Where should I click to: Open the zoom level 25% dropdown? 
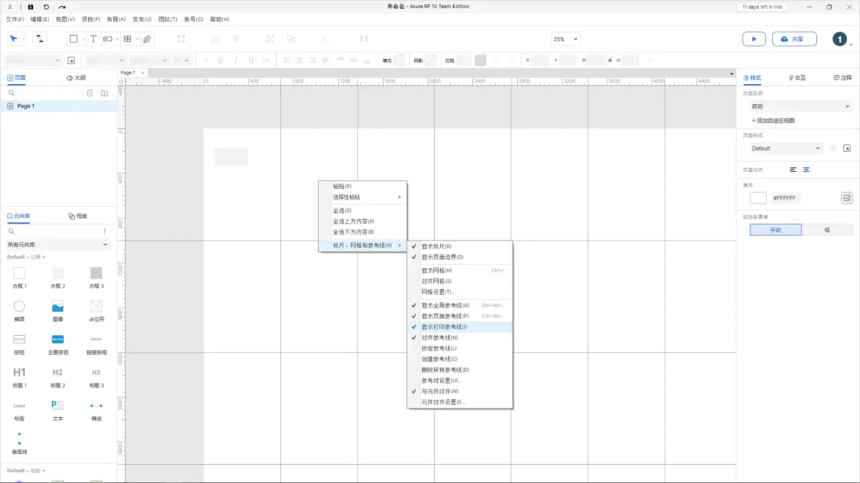565,39
